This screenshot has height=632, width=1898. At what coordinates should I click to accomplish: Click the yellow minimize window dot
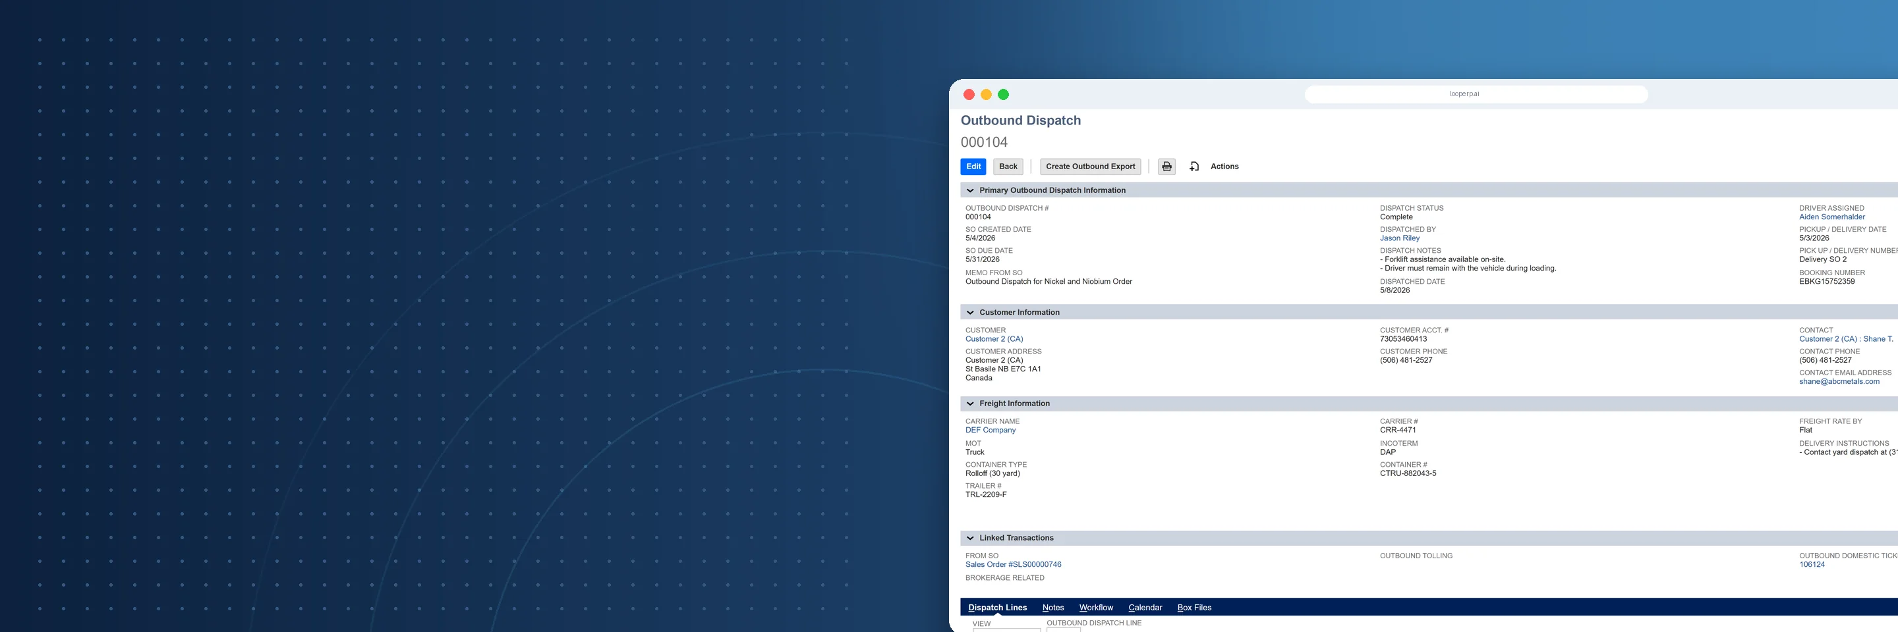click(986, 94)
